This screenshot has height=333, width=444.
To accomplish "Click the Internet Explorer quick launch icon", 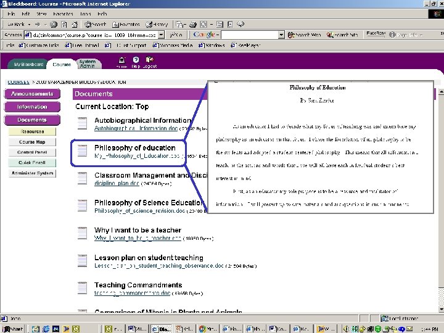I will point(46,329).
